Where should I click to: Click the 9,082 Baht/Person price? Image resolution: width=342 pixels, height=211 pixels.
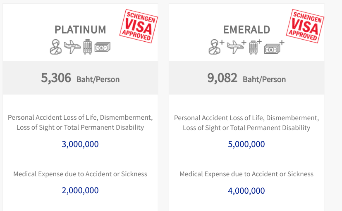pos(246,78)
